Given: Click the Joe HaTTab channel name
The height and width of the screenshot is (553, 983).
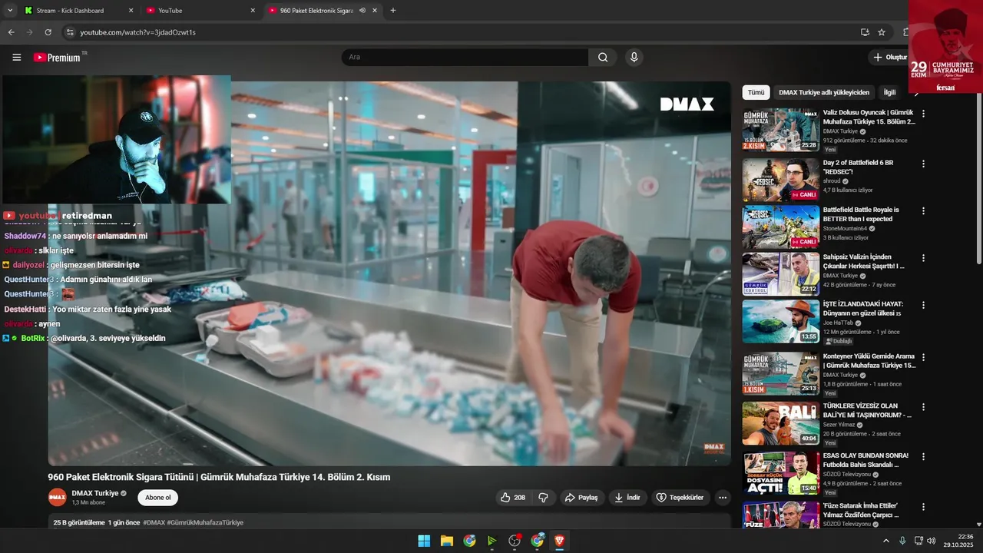Looking at the screenshot, I should pyautogui.click(x=839, y=323).
